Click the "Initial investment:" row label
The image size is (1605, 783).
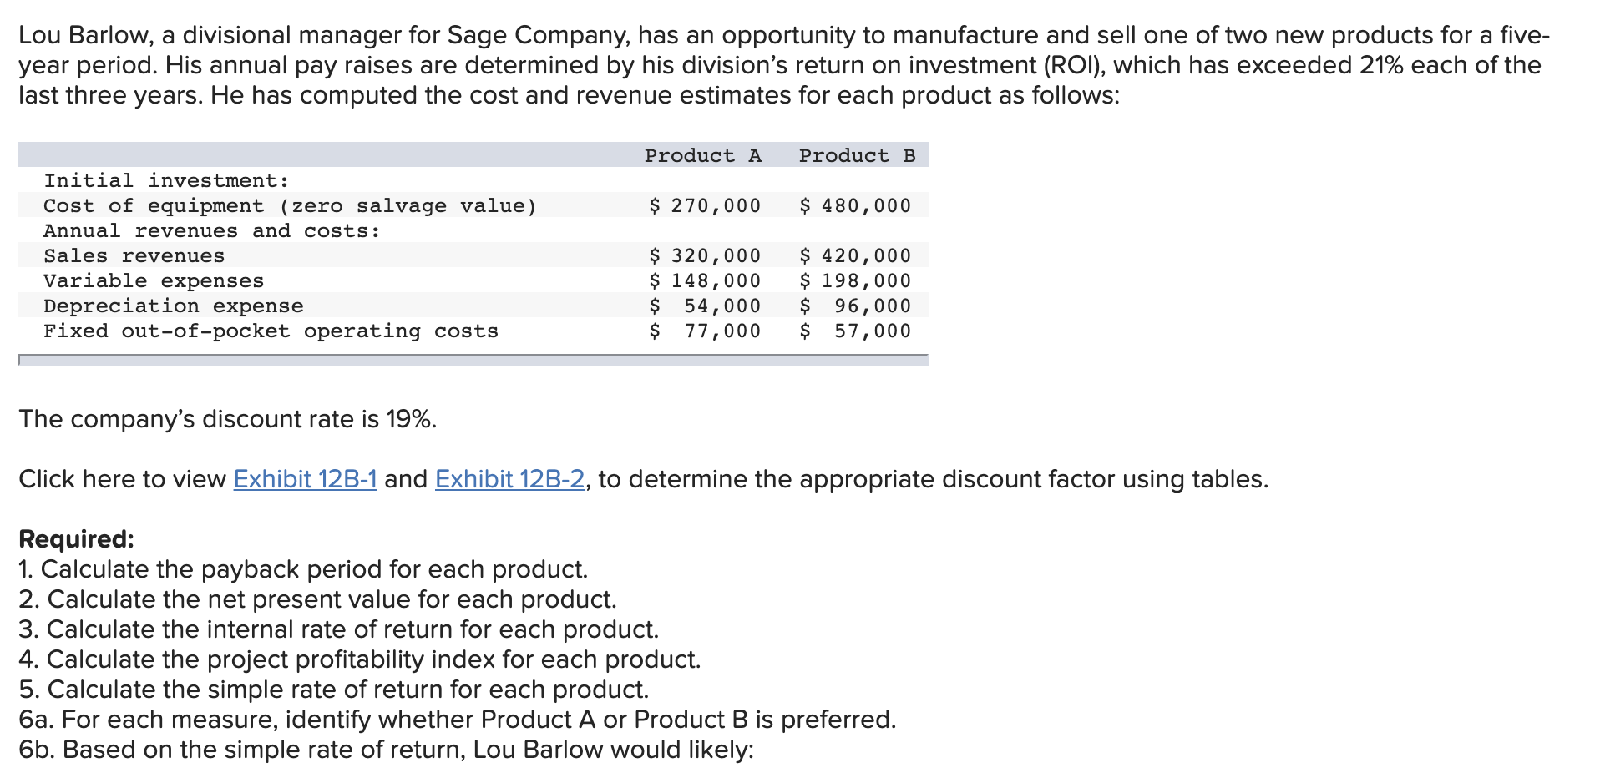[x=166, y=180]
